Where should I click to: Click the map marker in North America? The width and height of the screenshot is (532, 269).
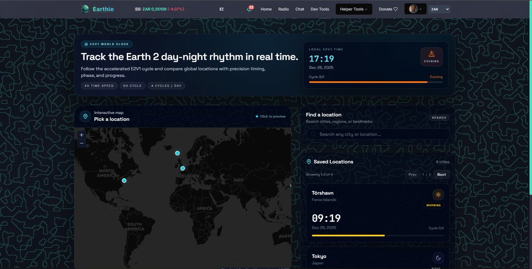[x=124, y=180]
